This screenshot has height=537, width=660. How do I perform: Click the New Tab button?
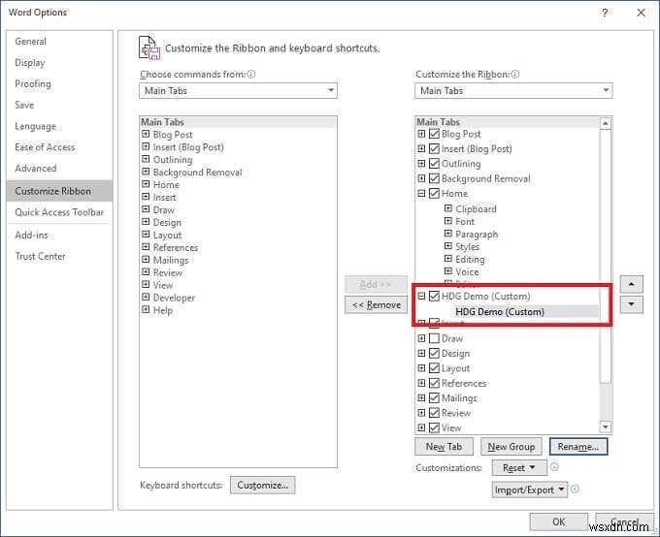(x=445, y=447)
